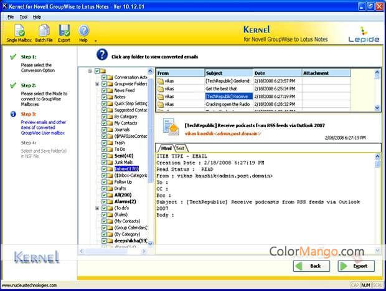This screenshot has height=291, width=386.
Task: Toggle the Alarms(2) folder checkbox
Action: click(104, 201)
